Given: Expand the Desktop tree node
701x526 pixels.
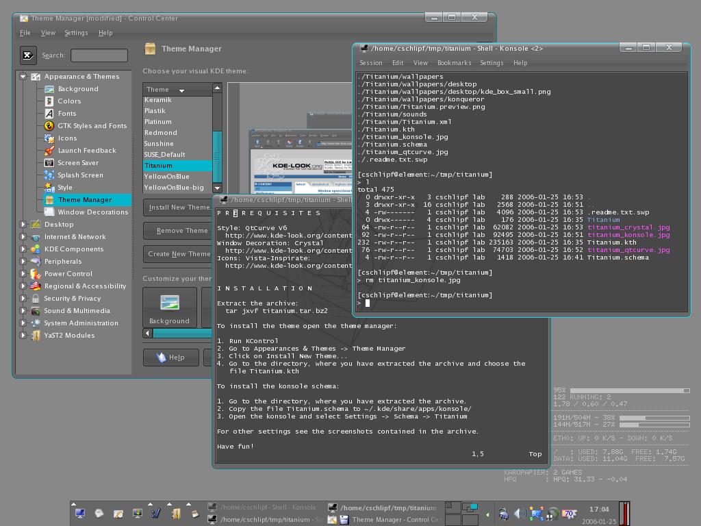Looking at the screenshot, I should point(23,224).
